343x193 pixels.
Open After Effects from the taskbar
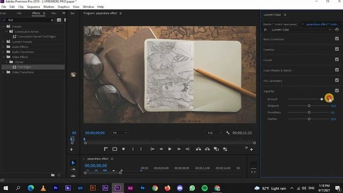(x=105, y=188)
